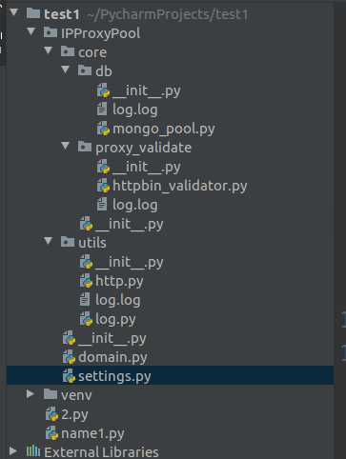Click Python icon of http.py
The width and height of the screenshot is (346, 459).
pyautogui.click(x=86, y=281)
